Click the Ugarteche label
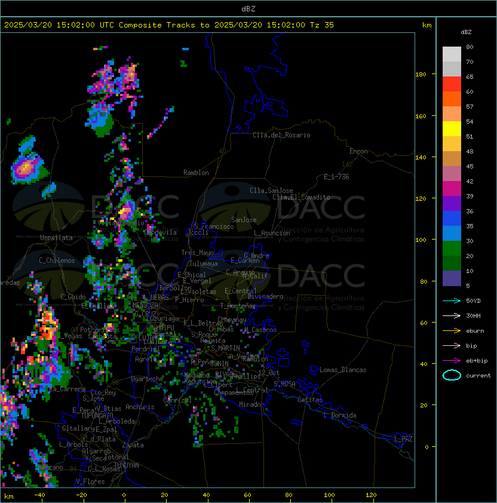The width and height of the screenshot is (497, 503). click(x=148, y=379)
